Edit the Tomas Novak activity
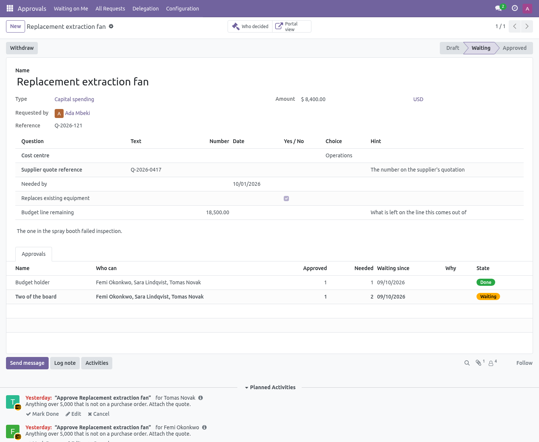The width and height of the screenshot is (539, 442). (x=73, y=414)
